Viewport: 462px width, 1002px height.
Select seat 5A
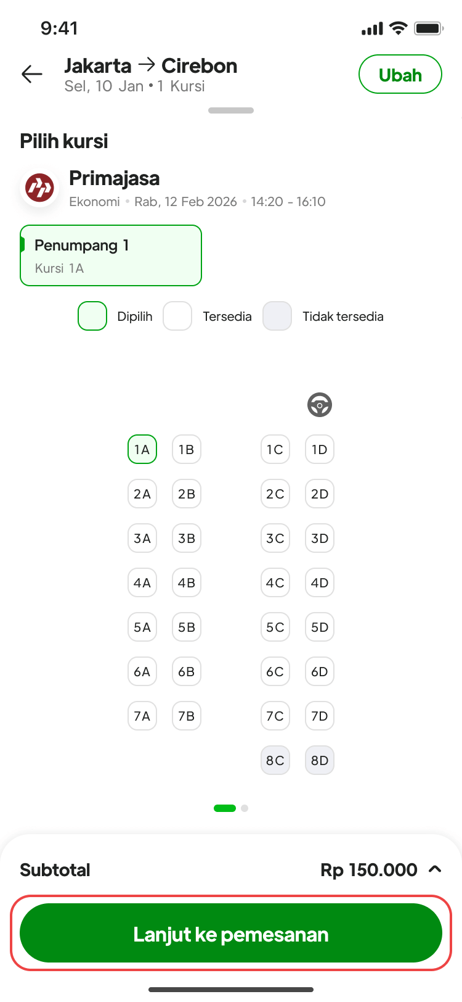pyautogui.click(x=142, y=627)
